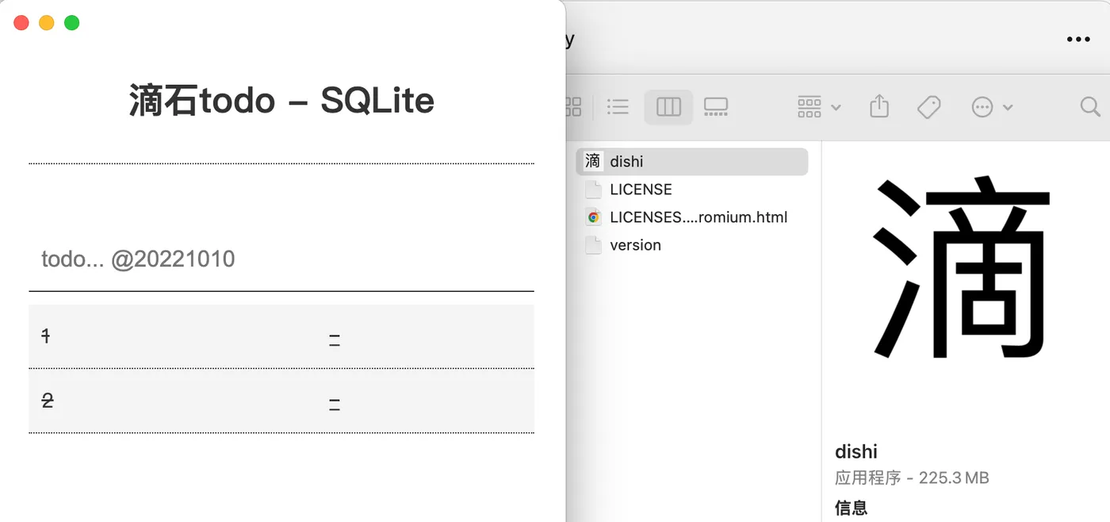The height and width of the screenshot is (522, 1110).
Task: Click the green fullscreen window button
Action: [71, 23]
